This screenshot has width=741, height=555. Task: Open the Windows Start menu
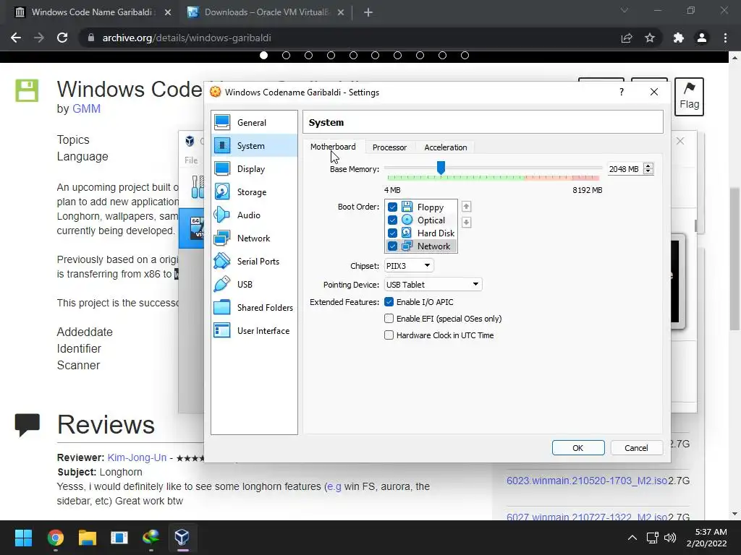coord(23,538)
